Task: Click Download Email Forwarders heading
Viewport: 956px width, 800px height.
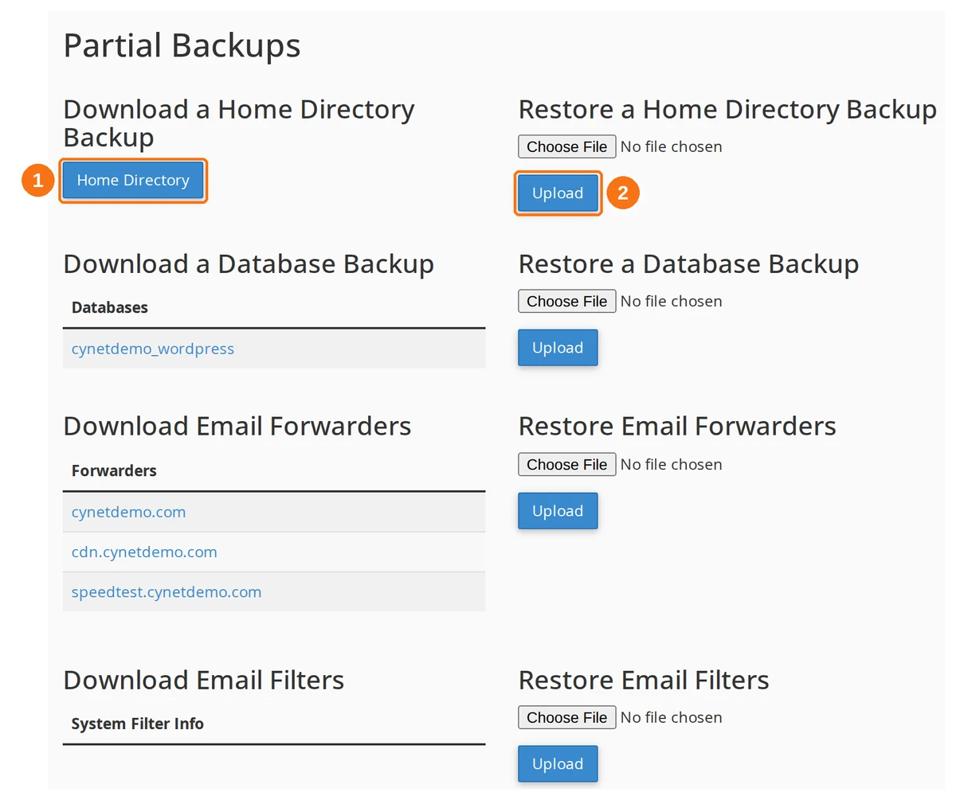Action: pos(237,426)
